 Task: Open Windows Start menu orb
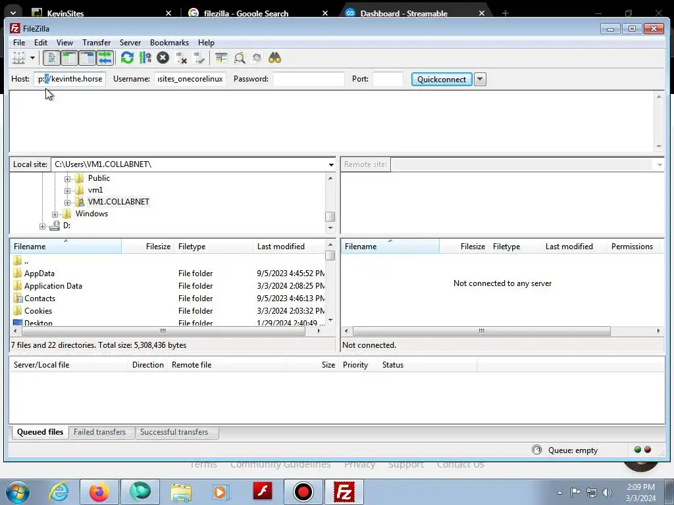pyautogui.click(x=18, y=492)
